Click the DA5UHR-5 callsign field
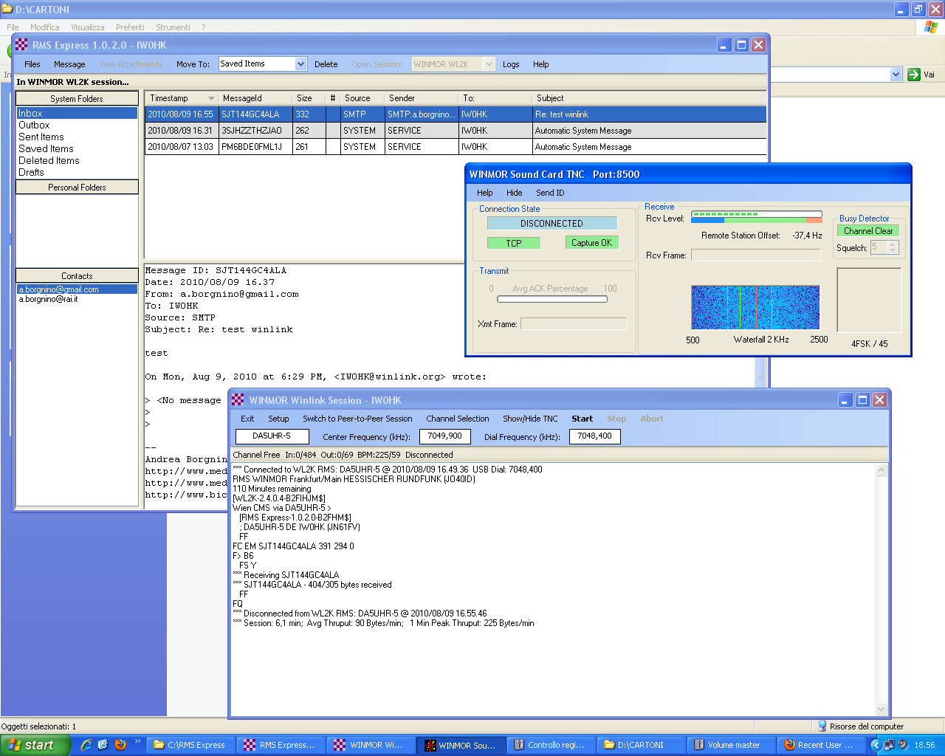Screen dimensions: 945x756 (272, 436)
